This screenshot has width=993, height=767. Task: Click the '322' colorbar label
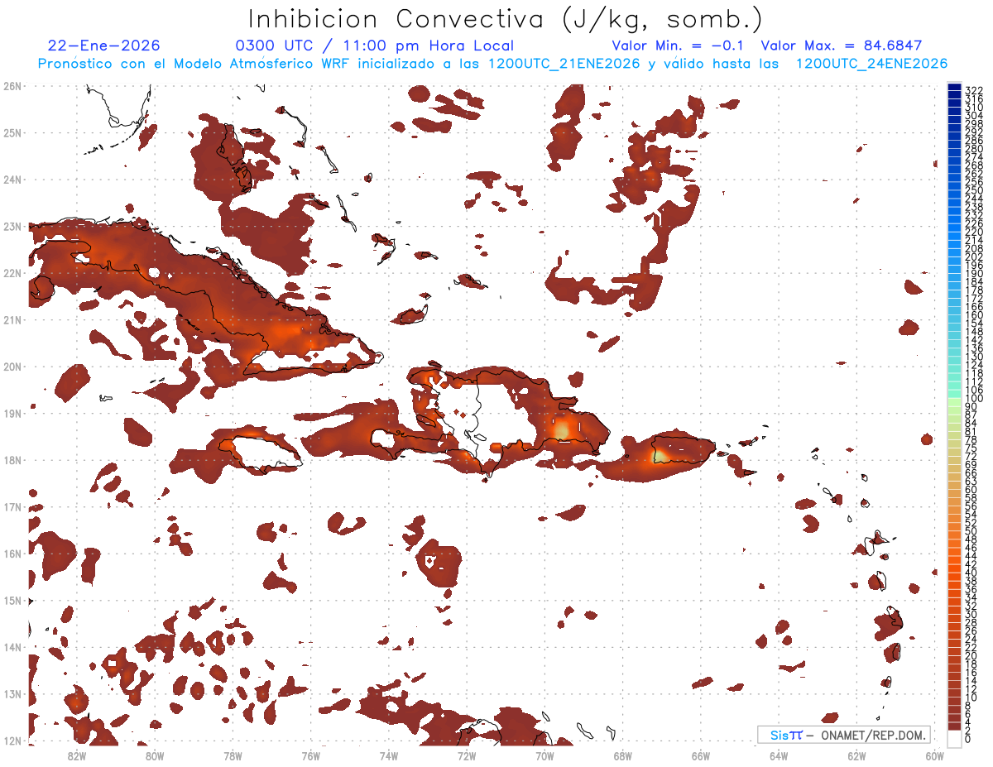click(x=973, y=89)
